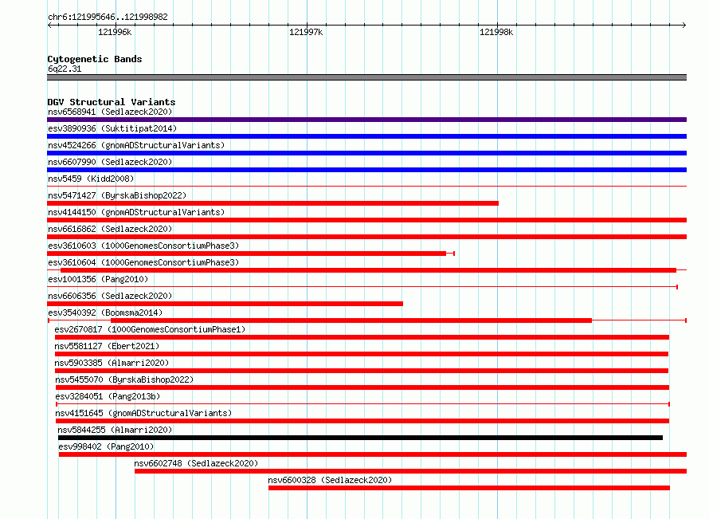Open nsv4151645 (gnomADStructuralVariants) label
This screenshot has height=519, width=709.
(x=143, y=413)
